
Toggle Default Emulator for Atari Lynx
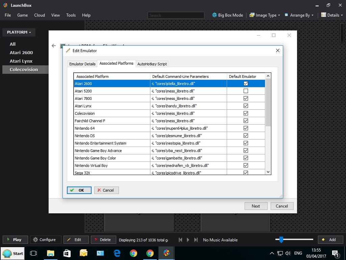pos(246,106)
